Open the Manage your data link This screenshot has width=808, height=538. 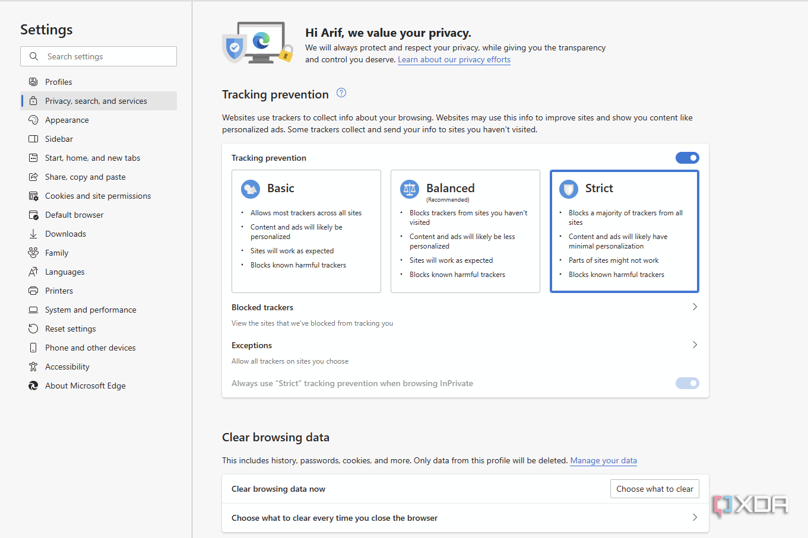[x=603, y=460]
